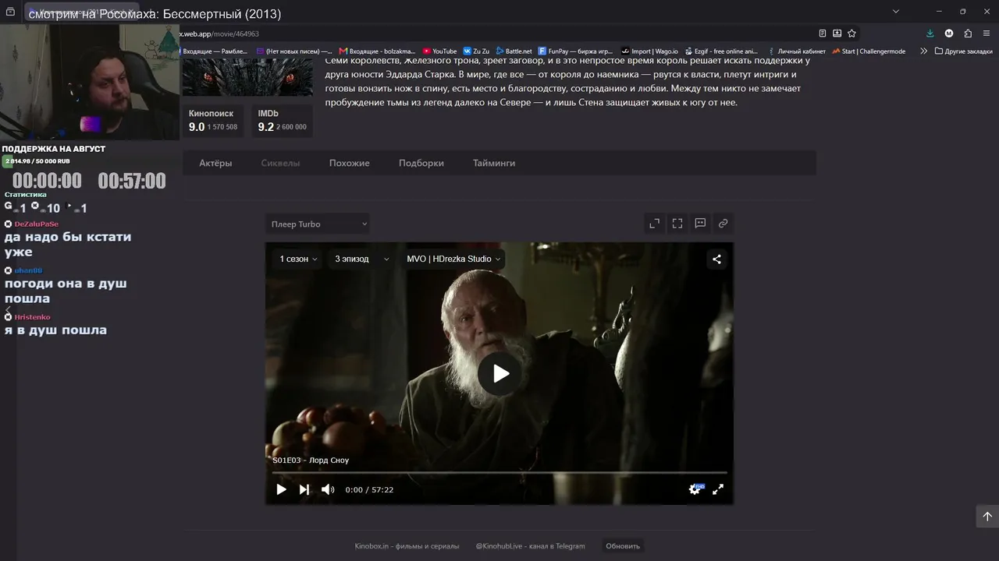This screenshot has width=999, height=561.
Task: Share the video via the share icon
Action: [x=716, y=259]
